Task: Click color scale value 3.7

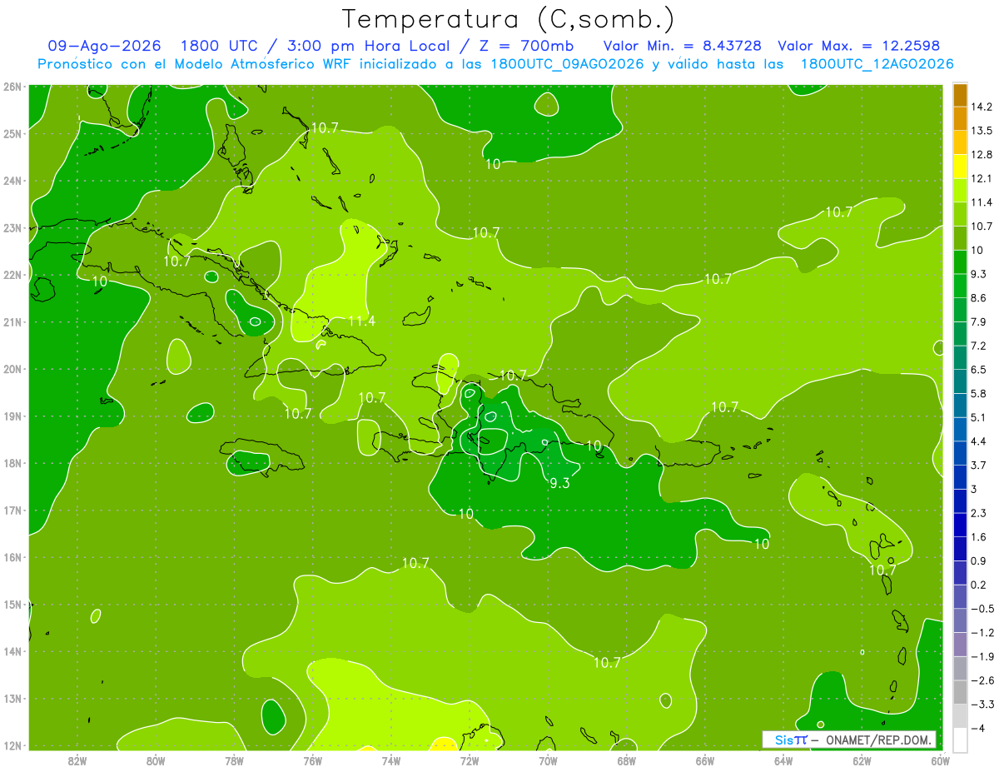Action: 980,465
